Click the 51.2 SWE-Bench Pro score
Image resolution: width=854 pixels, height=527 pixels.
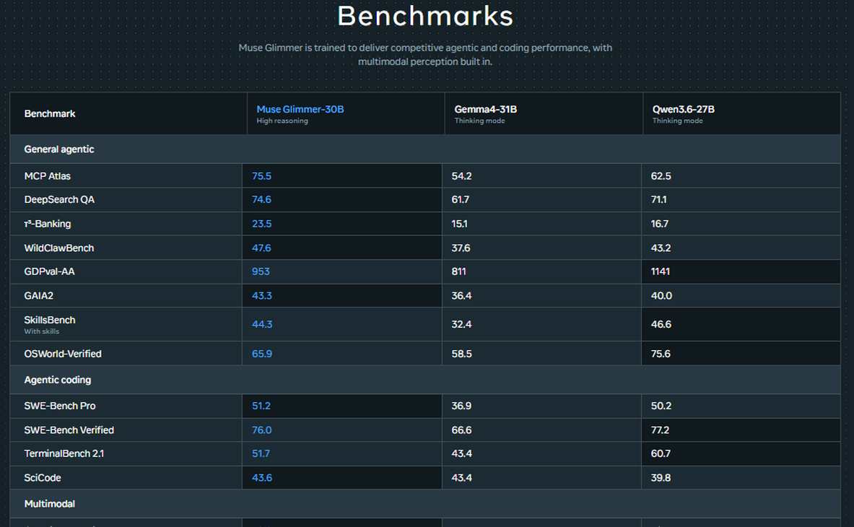point(261,406)
